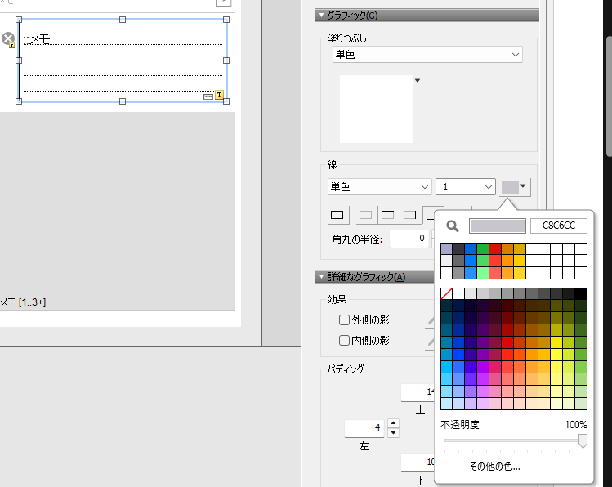Click the gray X badge beside メモ field

pyautogui.click(x=8, y=38)
